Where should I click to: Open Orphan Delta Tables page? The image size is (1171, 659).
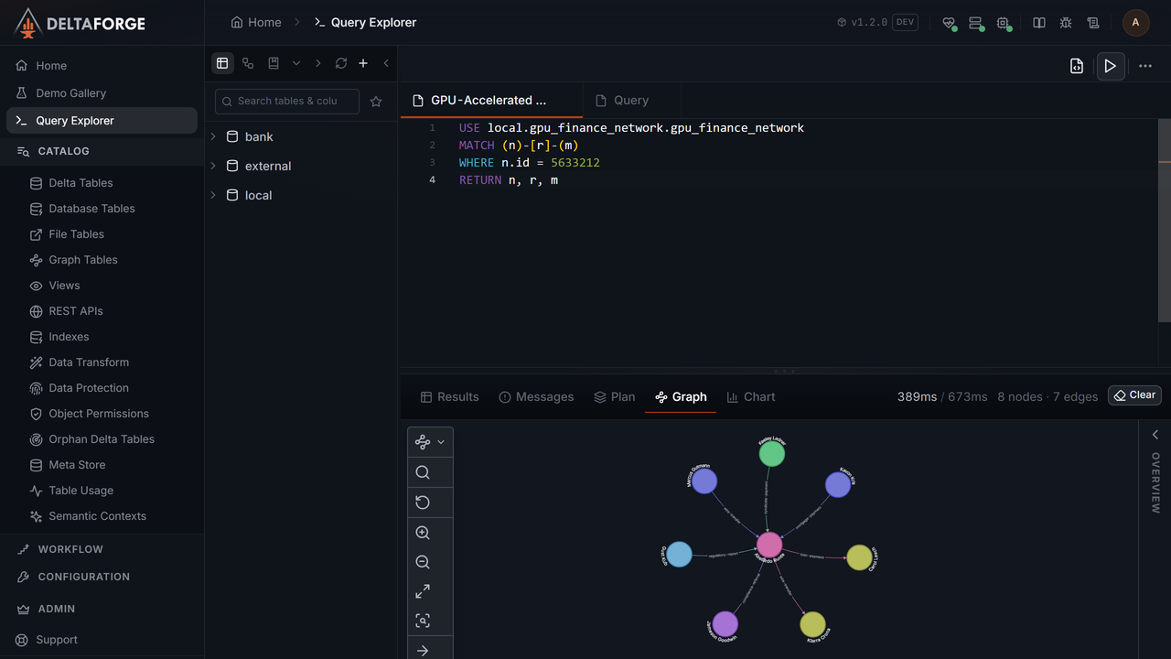tap(102, 439)
